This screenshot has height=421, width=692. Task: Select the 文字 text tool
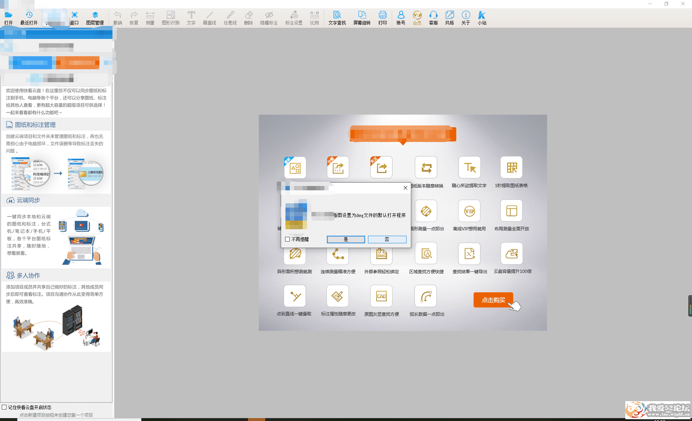(x=191, y=18)
